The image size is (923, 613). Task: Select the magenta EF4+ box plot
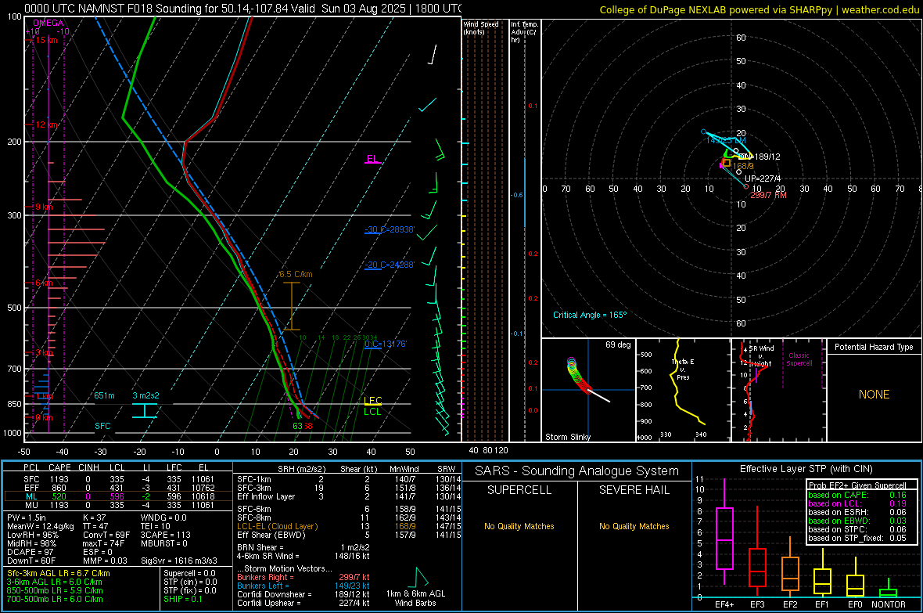(x=724, y=532)
